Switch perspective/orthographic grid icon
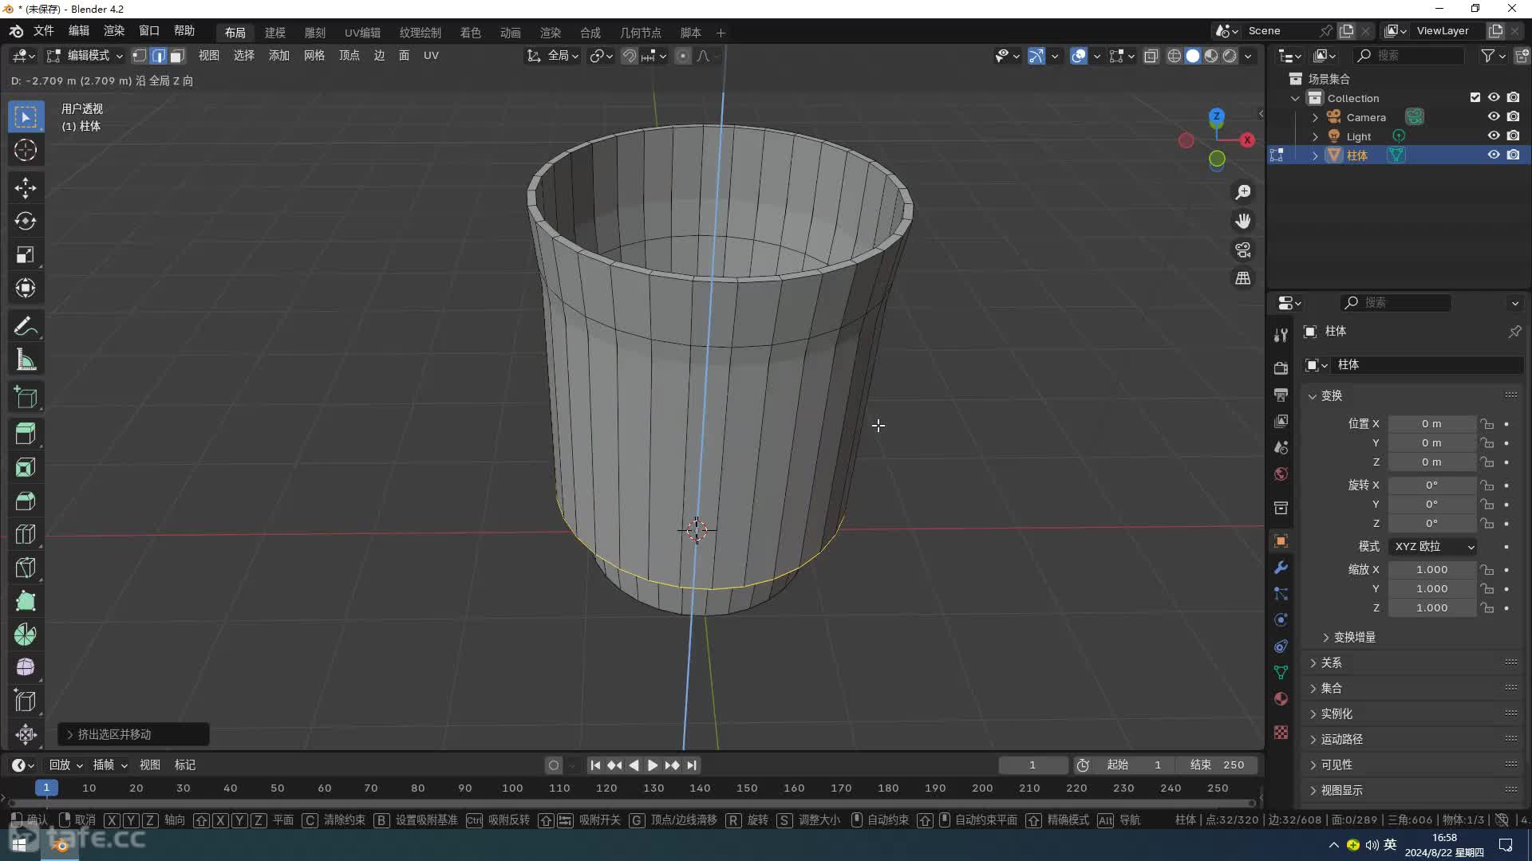 point(1243,278)
